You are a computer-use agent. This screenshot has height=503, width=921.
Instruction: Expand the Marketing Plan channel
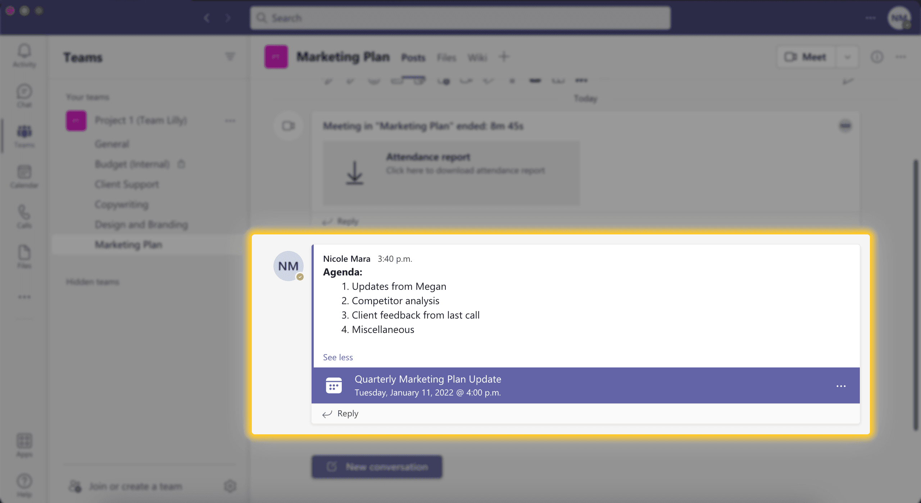128,243
